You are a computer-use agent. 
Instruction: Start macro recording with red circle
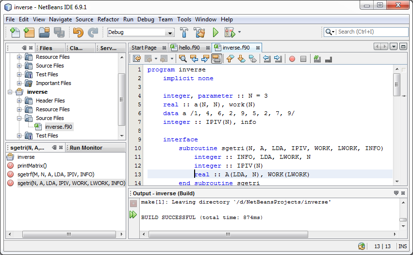tap(292, 59)
